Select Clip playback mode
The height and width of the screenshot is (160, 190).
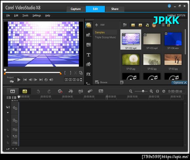(12, 81)
